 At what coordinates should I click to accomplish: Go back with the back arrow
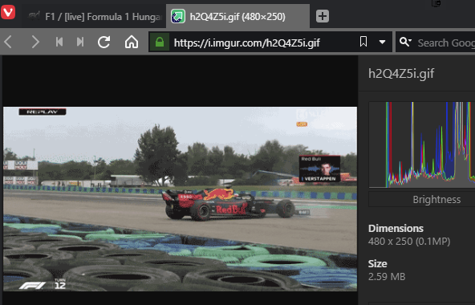8,42
